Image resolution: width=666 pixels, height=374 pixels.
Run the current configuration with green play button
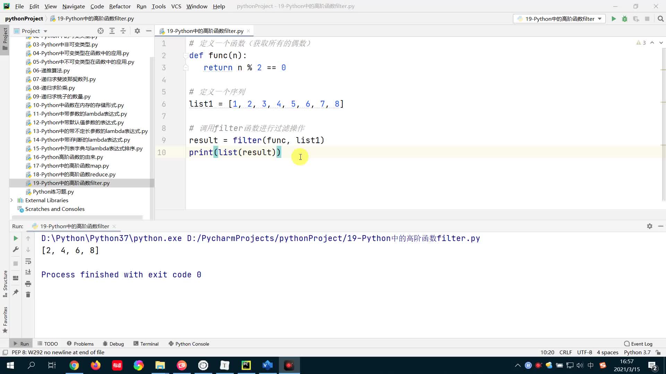coord(614,19)
